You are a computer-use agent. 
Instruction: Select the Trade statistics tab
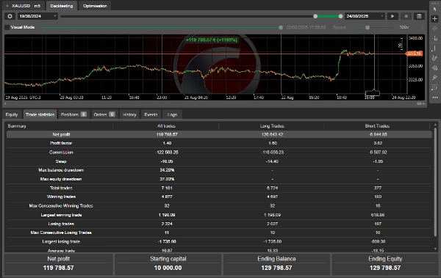pyautogui.click(x=40, y=114)
